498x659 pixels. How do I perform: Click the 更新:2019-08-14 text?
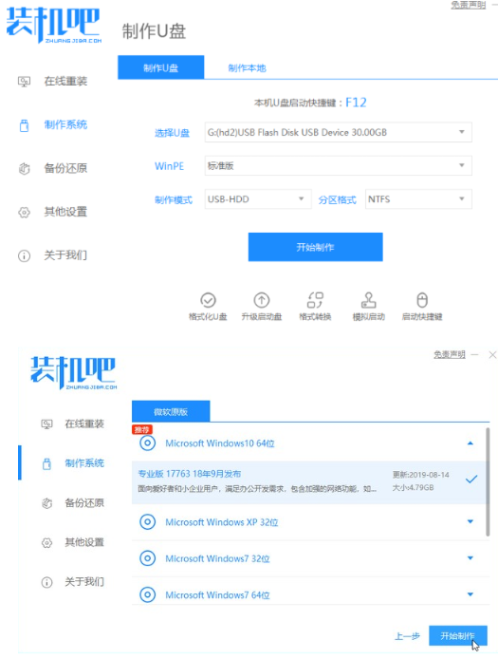[421, 475]
